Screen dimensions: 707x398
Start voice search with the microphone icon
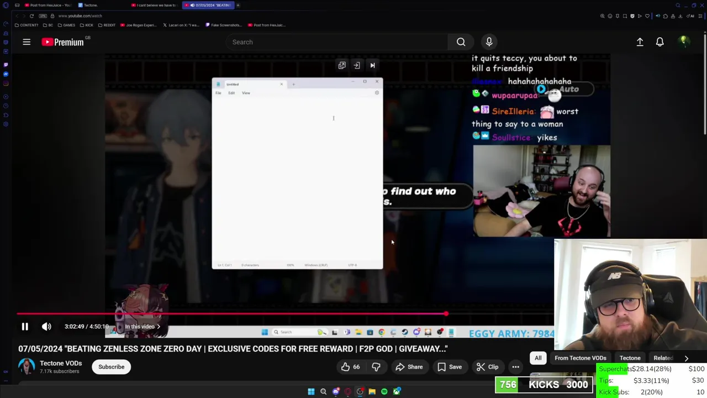(x=489, y=42)
